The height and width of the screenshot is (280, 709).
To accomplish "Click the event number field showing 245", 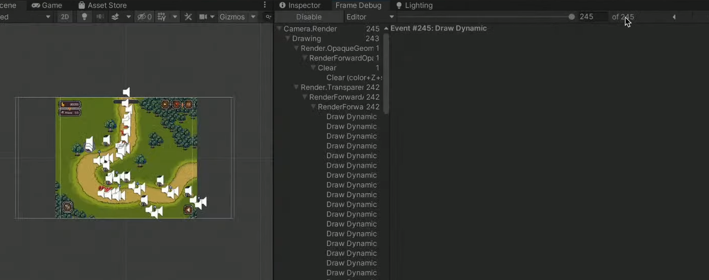I will coord(593,17).
